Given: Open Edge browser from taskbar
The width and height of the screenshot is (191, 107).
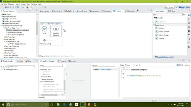Looking at the screenshot, I should click(x=64, y=104).
